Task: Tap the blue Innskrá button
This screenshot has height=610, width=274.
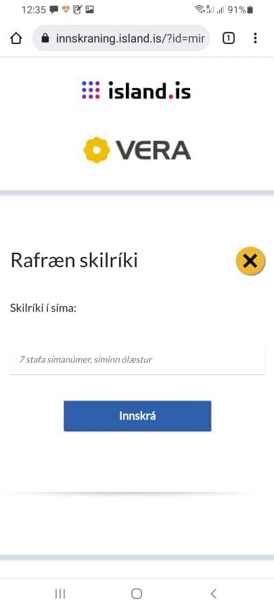Action: (x=137, y=416)
